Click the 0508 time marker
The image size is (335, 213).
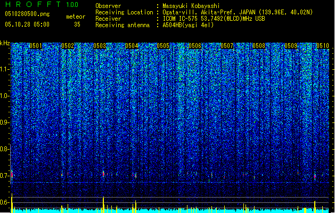coord(259,46)
